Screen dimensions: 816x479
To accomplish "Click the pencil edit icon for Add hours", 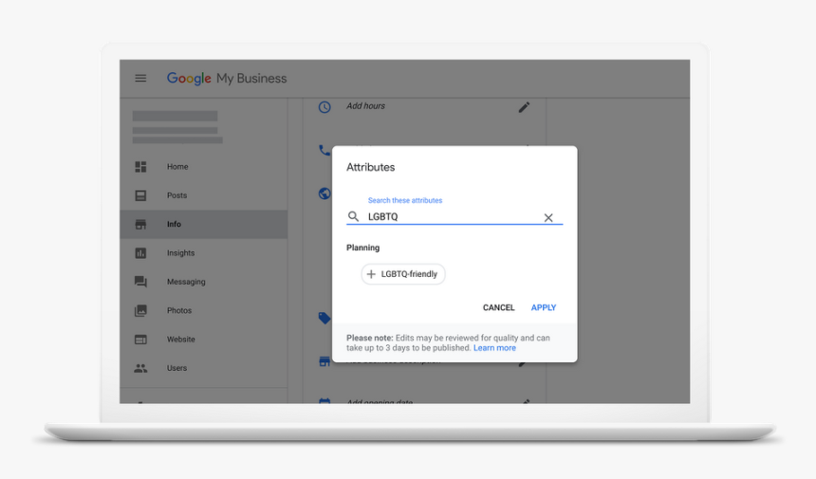I will (x=524, y=107).
